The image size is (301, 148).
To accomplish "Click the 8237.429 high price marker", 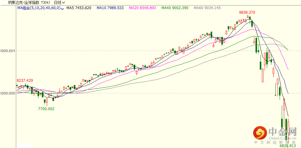I will point(25,80).
